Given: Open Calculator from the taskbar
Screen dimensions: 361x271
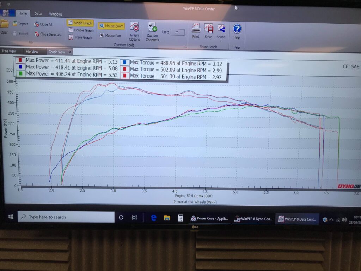Looking at the screenshot, I should (180, 218).
